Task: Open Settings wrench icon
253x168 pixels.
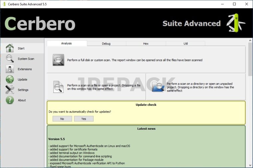Action: (10, 90)
